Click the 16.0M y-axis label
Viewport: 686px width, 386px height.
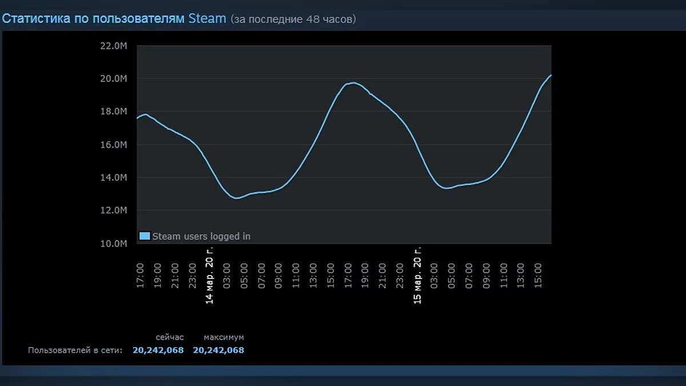[113, 145]
